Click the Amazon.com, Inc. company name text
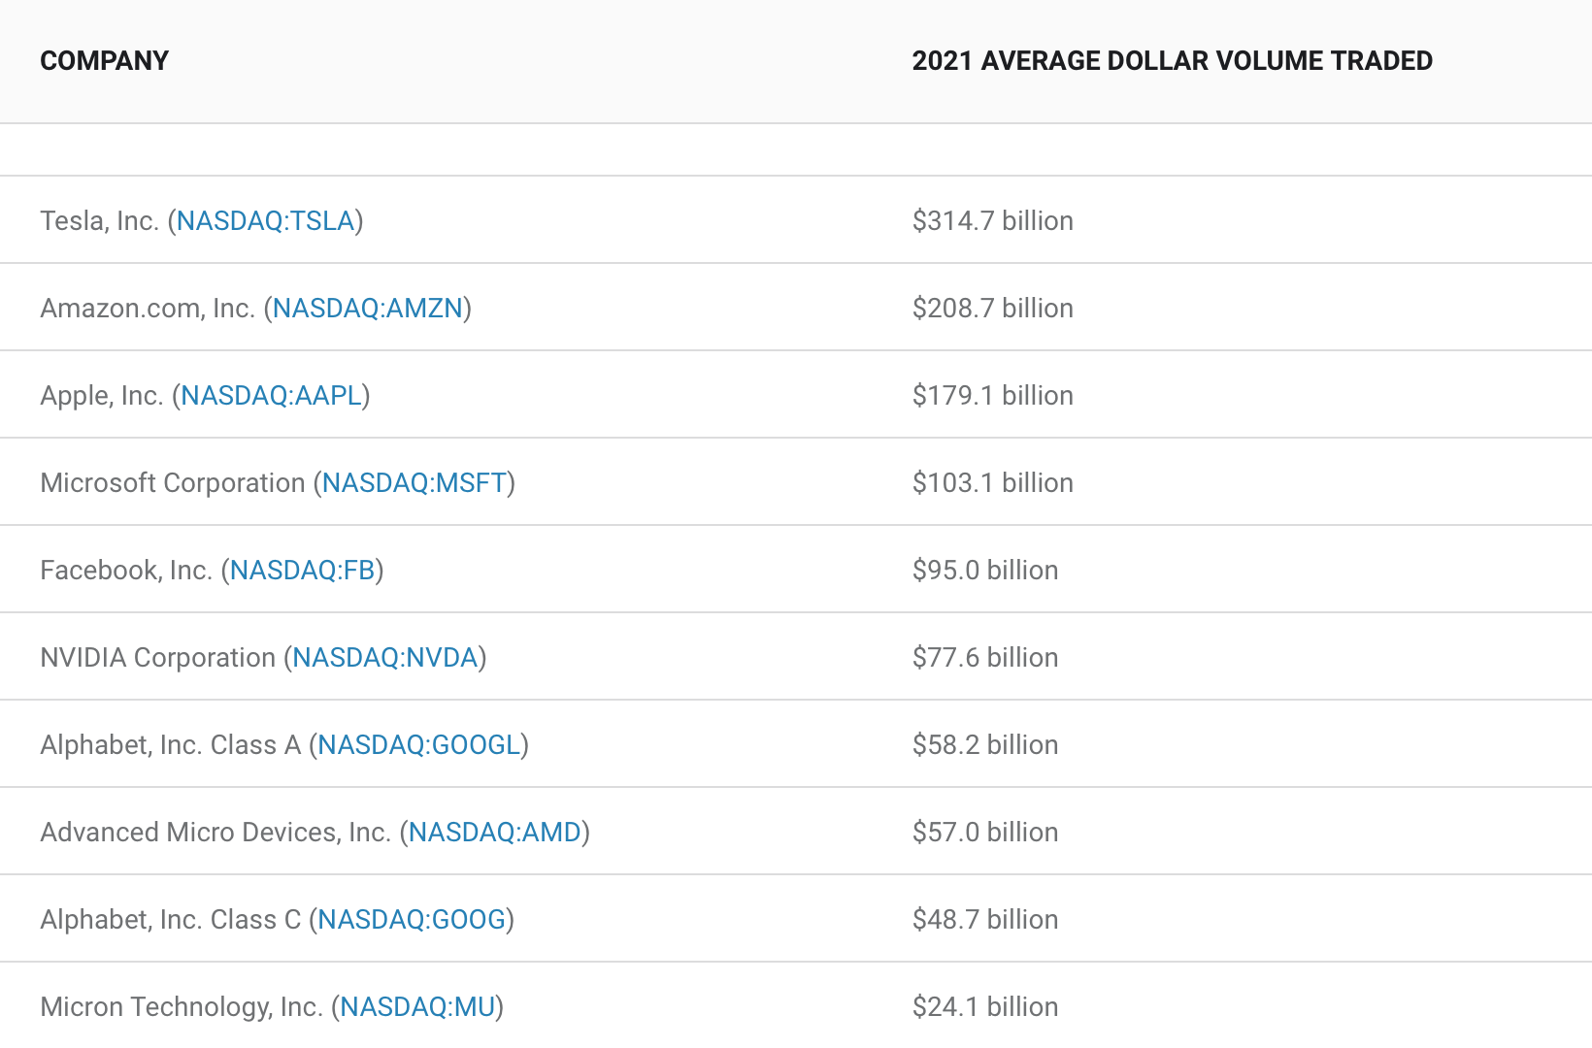Screen dimensions: 1592x1048 [x=148, y=309]
